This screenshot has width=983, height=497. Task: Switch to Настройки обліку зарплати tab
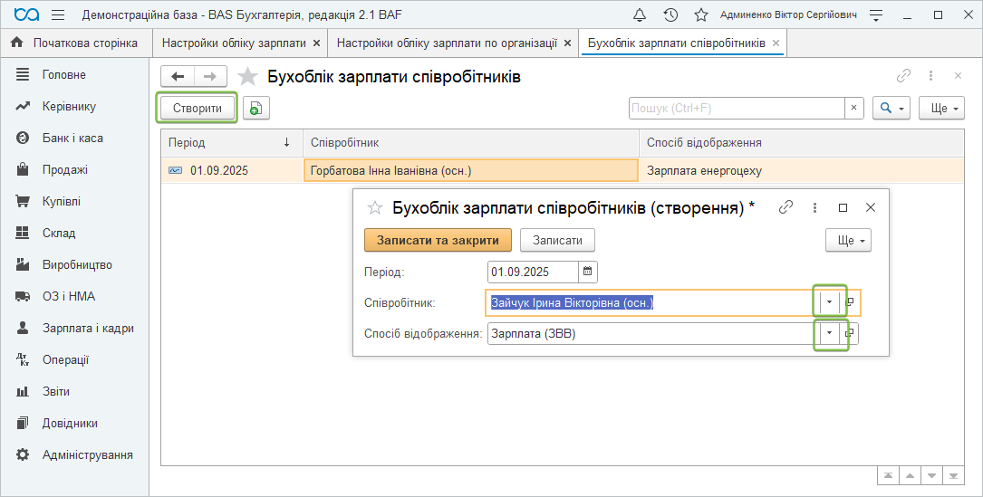pos(235,43)
